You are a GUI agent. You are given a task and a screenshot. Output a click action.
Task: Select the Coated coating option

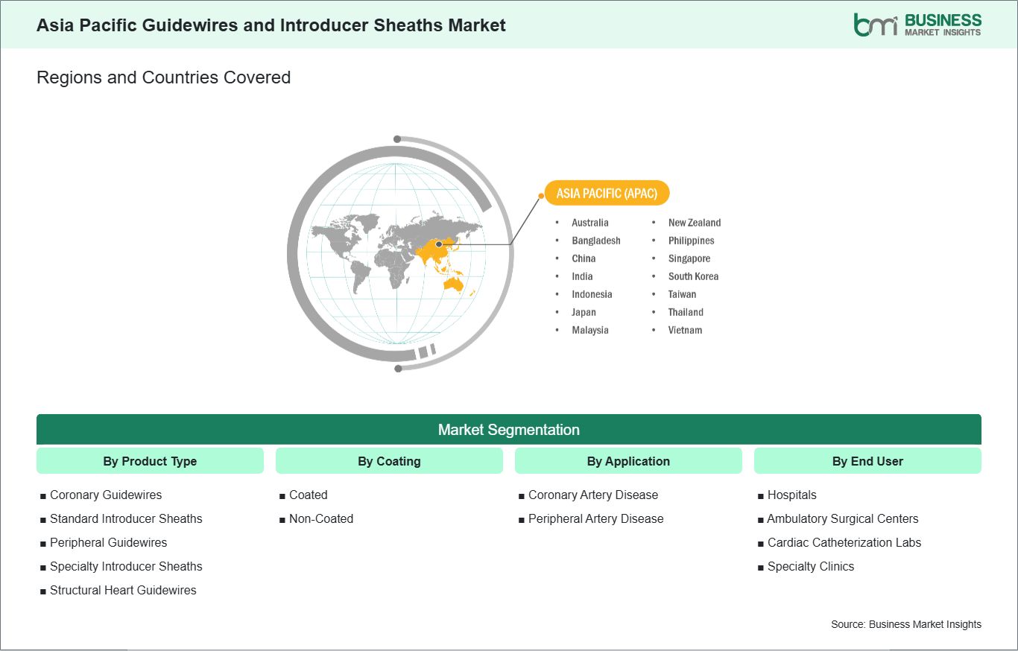308,495
